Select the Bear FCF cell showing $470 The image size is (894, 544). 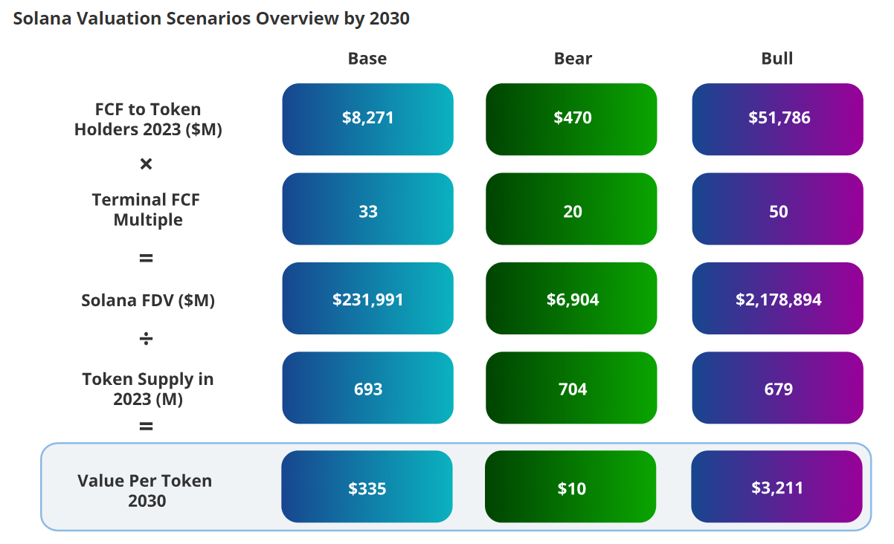[x=571, y=119]
